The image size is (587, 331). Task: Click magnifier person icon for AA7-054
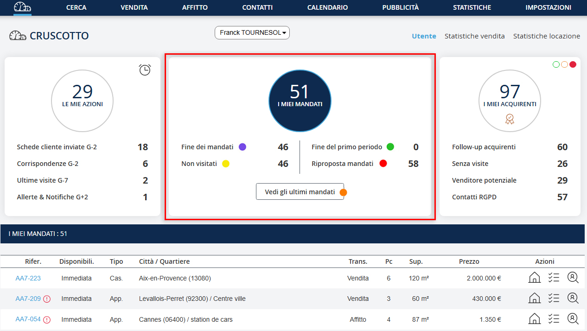pos(573,319)
